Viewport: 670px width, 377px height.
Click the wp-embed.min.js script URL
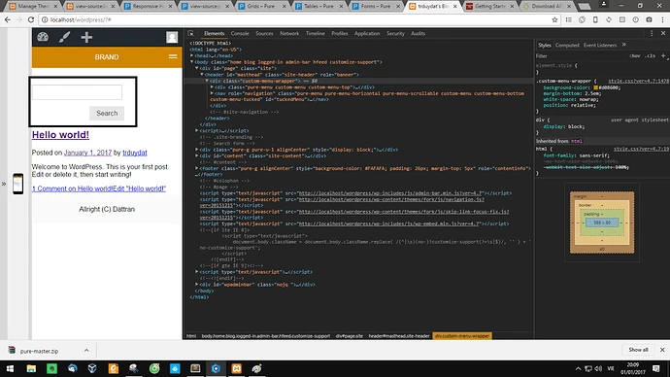(x=389, y=223)
